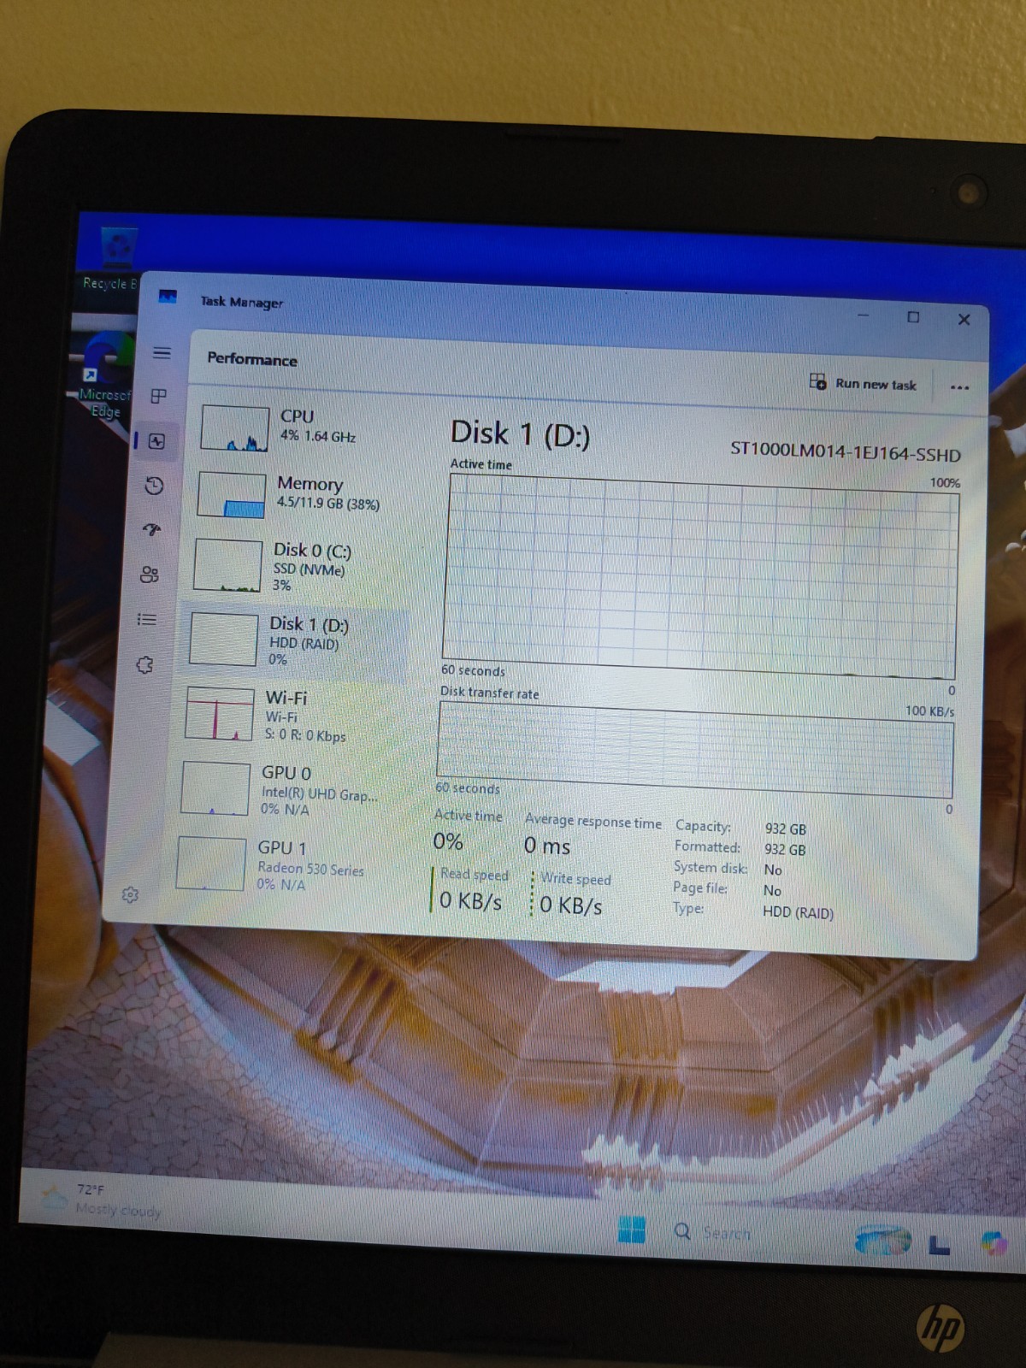Click the Run new task button
The width and height of the screenshot is (1026, 1368).
pyautogui.click(x=863, y=383)
